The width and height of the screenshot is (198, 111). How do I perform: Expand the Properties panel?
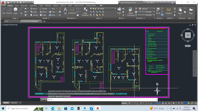tap(140, 18)
